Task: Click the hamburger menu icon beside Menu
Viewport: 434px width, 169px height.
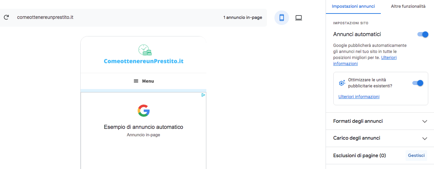Action: 136,81
